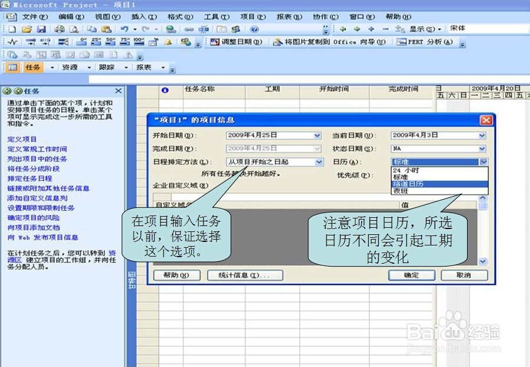Screen dimensions: 530x367
Task: Click the 确定 button
Action: click(411, 275)
